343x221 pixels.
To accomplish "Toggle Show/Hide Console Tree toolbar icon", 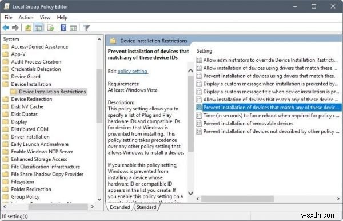I will click(38, 28).
